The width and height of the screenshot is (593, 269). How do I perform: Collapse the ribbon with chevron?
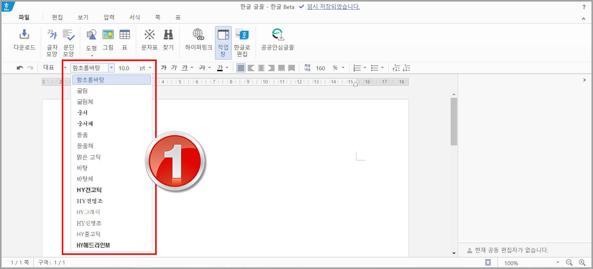coord(583,19)
